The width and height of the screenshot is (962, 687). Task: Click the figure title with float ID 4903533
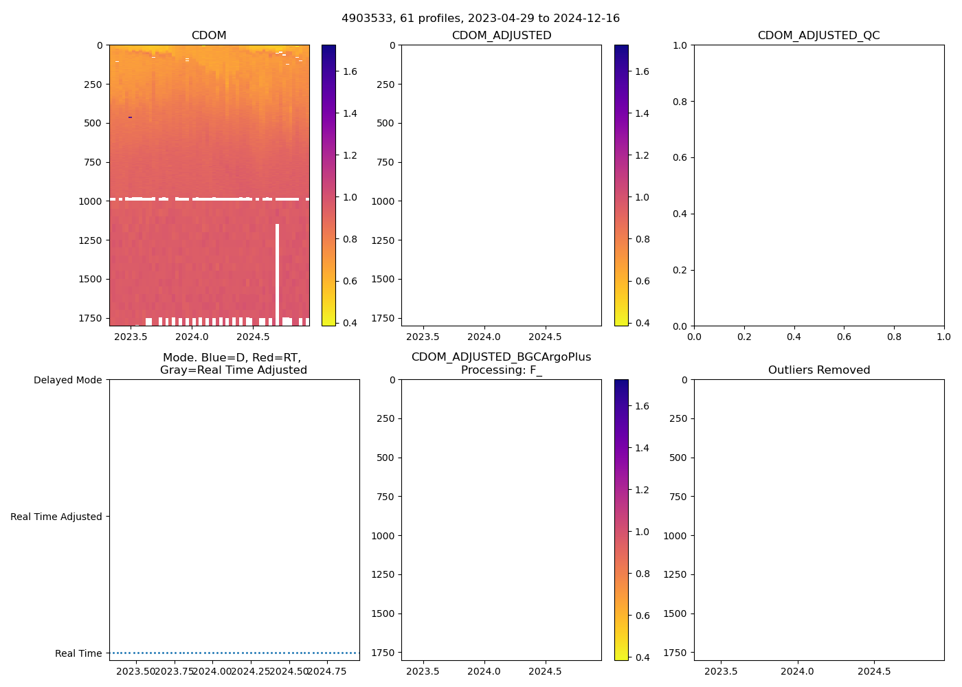(x=480, y=18)
